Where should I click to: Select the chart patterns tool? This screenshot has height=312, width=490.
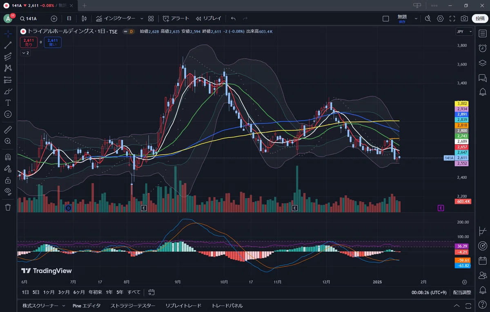click(8, 68)
